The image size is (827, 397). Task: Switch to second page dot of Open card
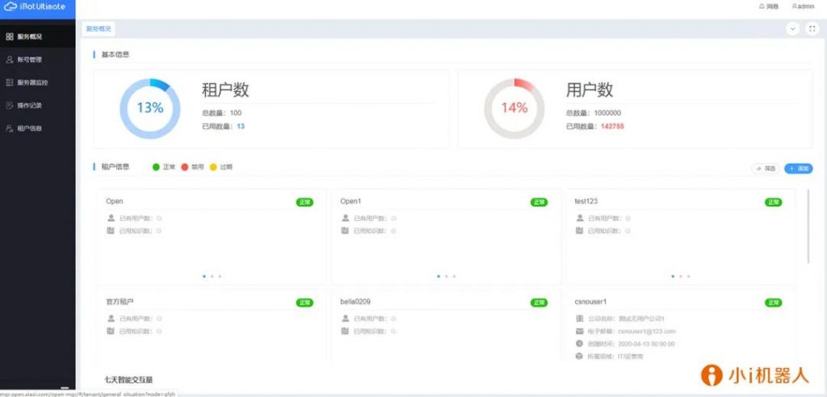pos(211,276)
